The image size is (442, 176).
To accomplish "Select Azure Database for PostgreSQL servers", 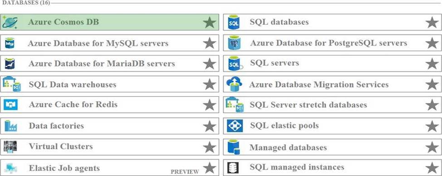I will click(x=332, y=43).
